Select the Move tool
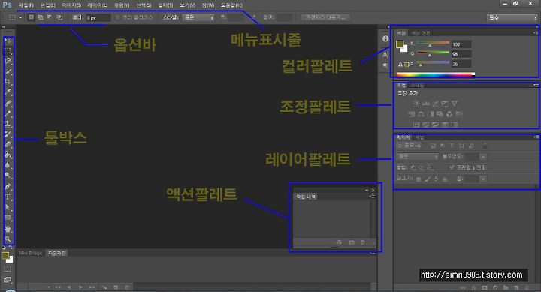 (8, 41)
